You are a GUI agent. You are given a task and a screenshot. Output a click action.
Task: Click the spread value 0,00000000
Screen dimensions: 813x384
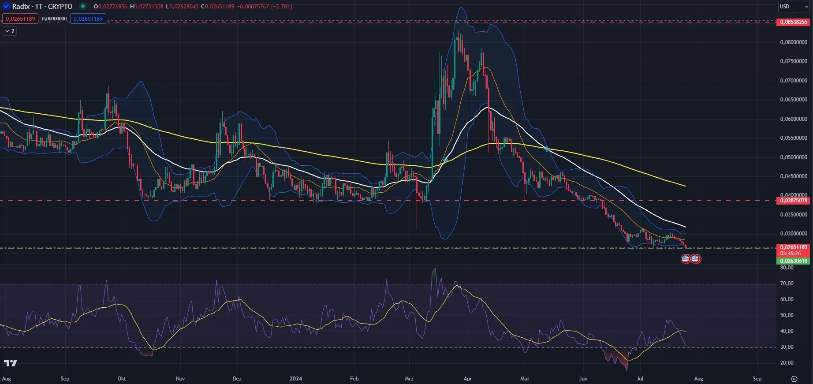tap(54, 19)
